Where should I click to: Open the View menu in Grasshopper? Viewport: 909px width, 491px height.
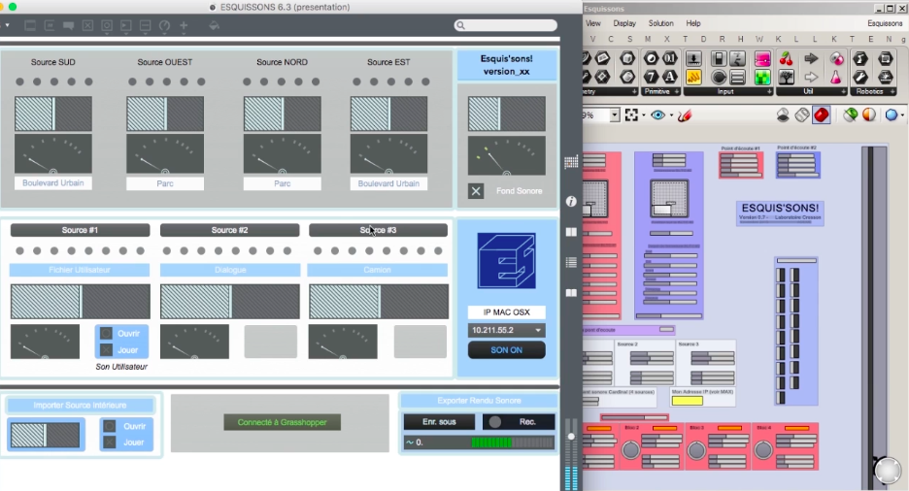[593, 23]
